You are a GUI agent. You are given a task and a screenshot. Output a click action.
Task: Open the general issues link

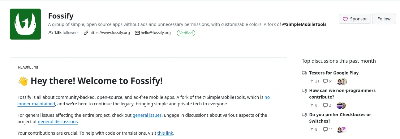(x=147, y=115)
